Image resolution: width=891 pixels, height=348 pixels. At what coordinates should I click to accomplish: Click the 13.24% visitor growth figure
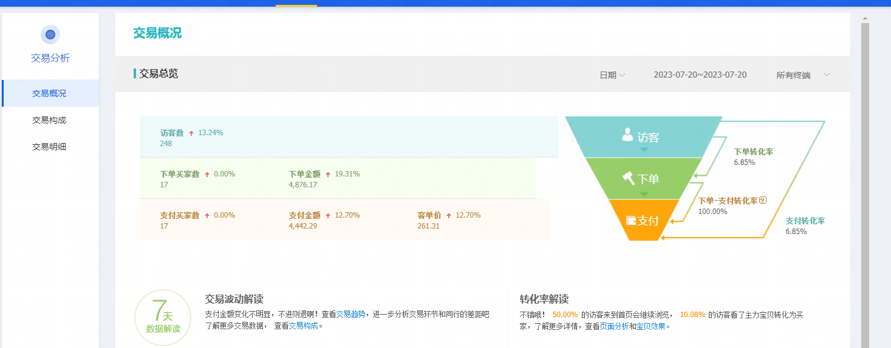[211, 133]
